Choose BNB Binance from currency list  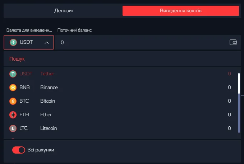tap(120, 87)
